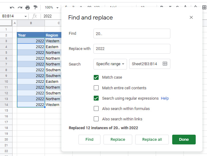This screenshot has width=207, height=156.
Task: Open the Specific range search dropdown
Action: click(x=110, y=64)
